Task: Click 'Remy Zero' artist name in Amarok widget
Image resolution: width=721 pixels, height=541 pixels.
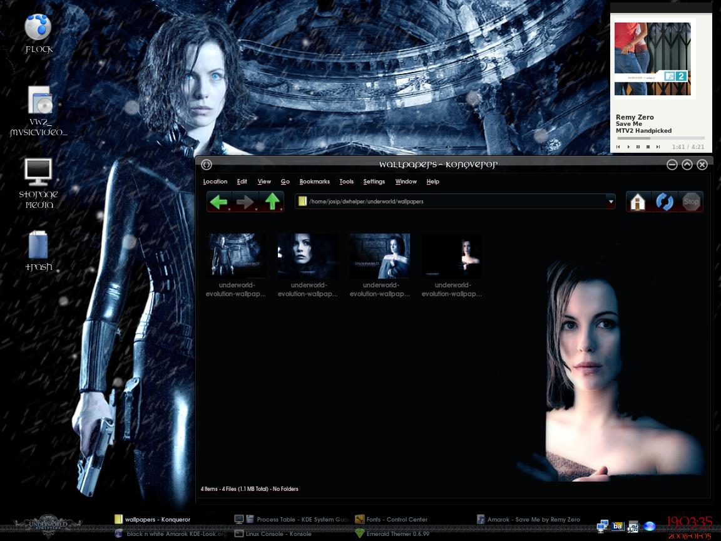Action: (x=635, y=117)
